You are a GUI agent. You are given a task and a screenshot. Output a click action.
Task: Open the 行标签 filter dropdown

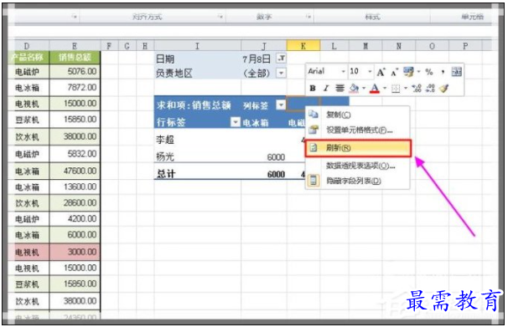click(x=236, y=122)
